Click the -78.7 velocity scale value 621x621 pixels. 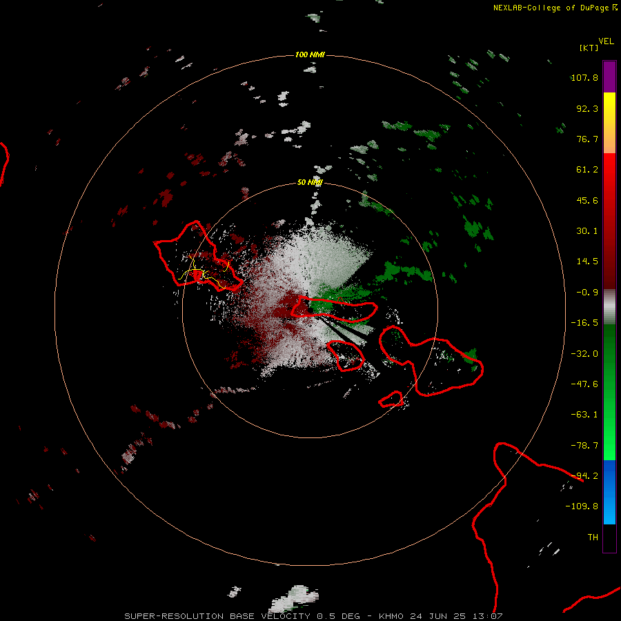click(584, 446)
